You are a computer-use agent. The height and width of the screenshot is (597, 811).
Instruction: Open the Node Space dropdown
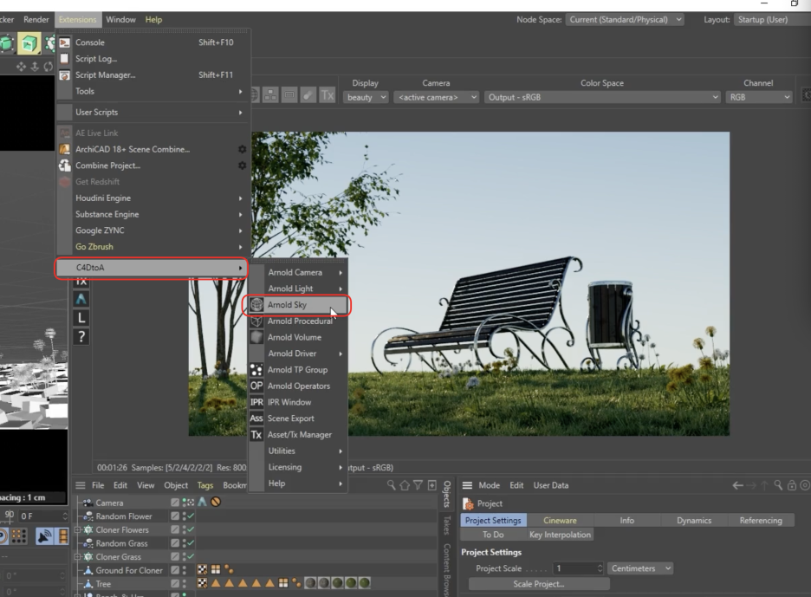click(625, 20)
